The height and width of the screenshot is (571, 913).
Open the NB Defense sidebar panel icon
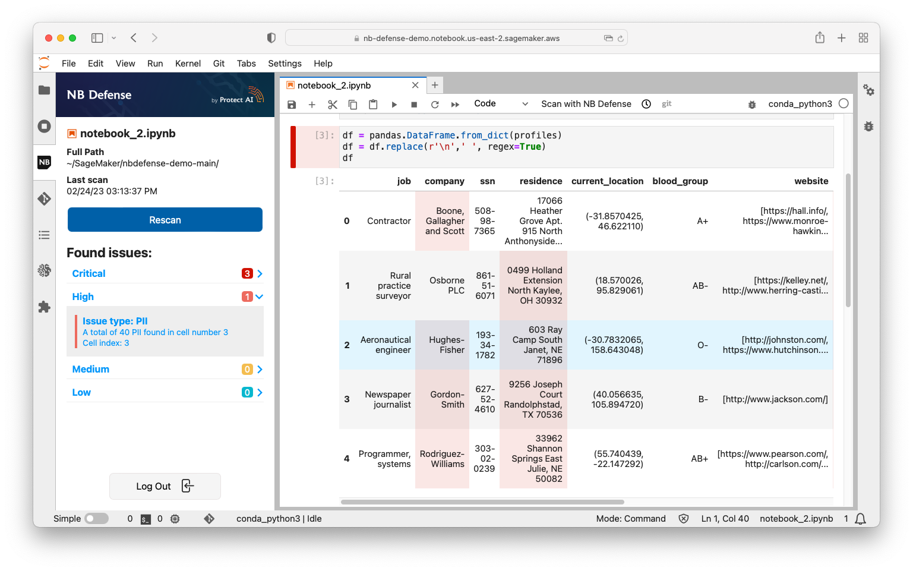[x=45, y=162]
